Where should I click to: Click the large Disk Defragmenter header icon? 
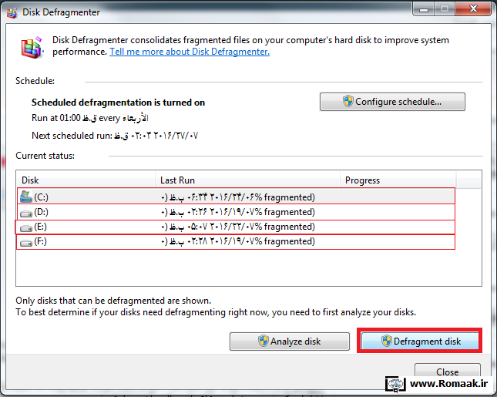click(x=32, y=48)
